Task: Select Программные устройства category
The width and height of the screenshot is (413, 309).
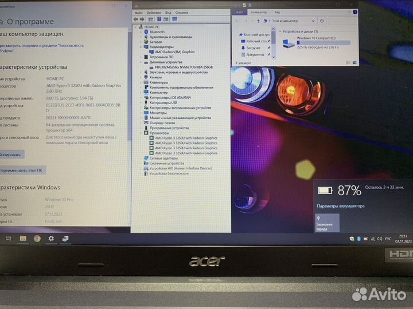Action: tap(169, 128)
